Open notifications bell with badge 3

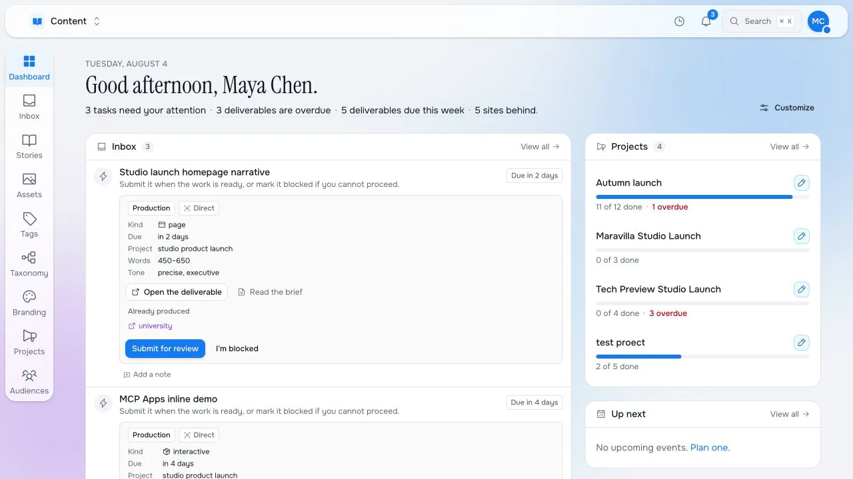pos(706,21)
